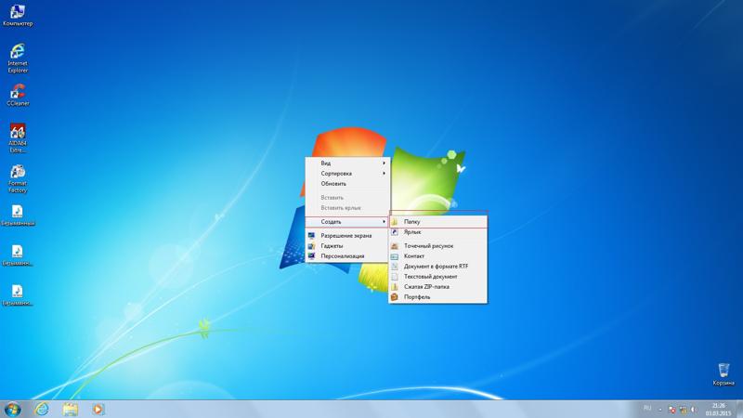Open the taskbar clock and date
The width and height of the screenshot is (743, 418).
[718, 410]
